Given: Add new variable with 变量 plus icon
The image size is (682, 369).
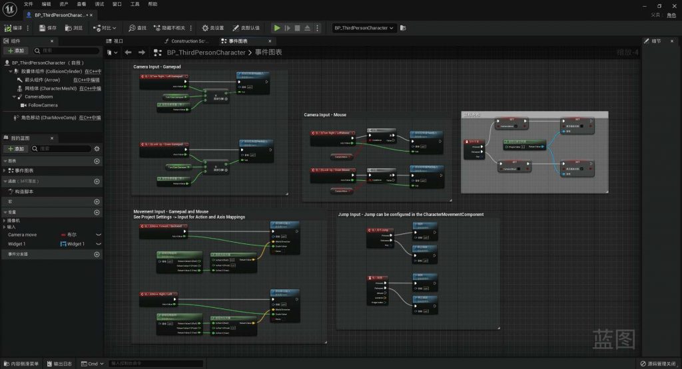Looking at the screenshot, I should [97, 212].
